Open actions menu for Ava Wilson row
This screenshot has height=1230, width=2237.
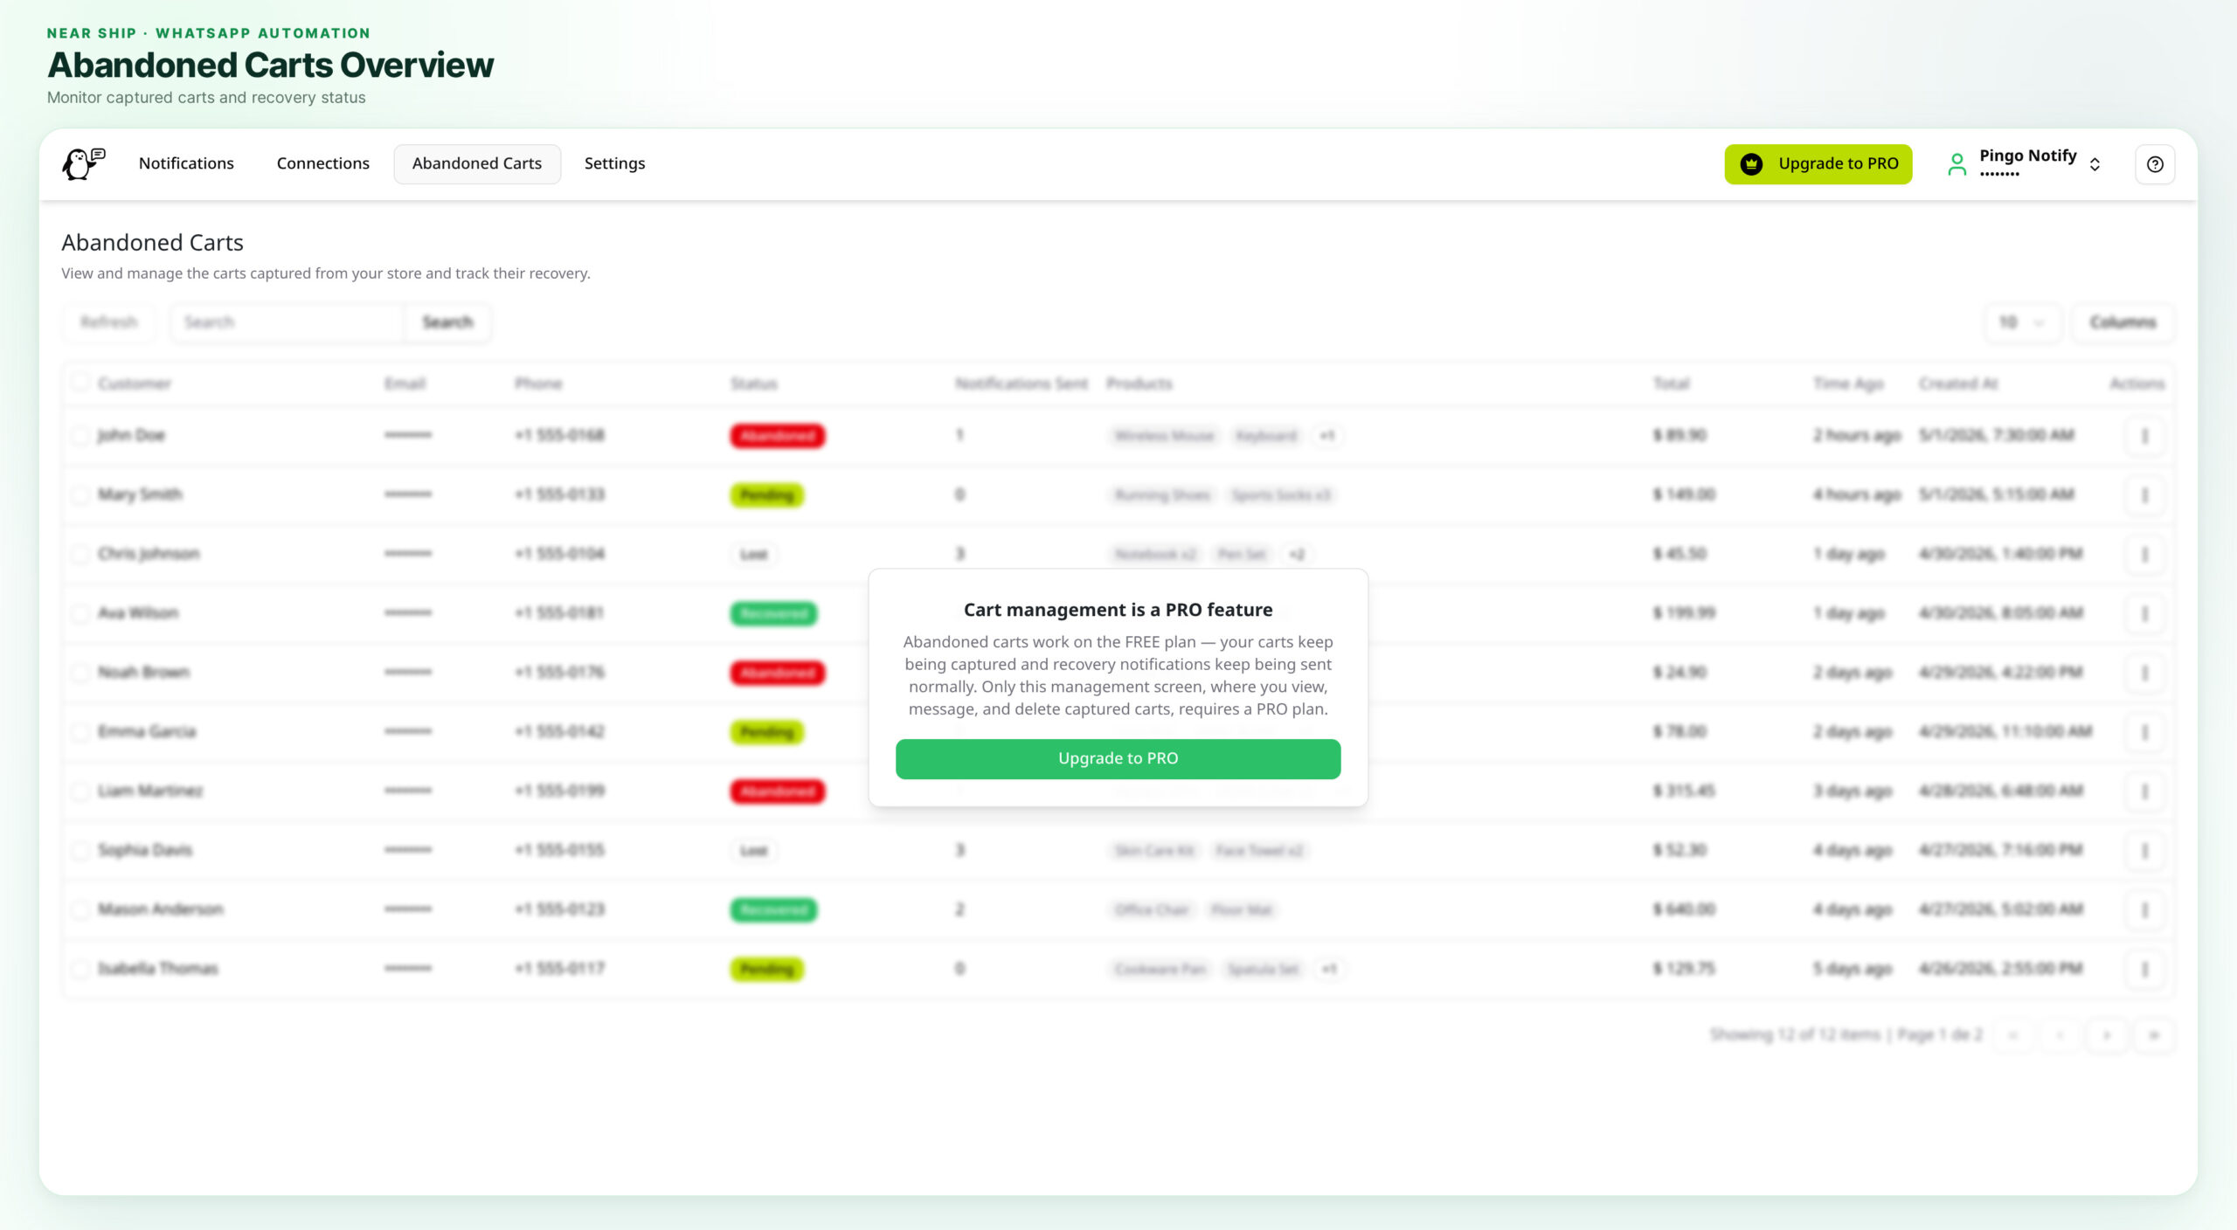[x=2144, y=613]
